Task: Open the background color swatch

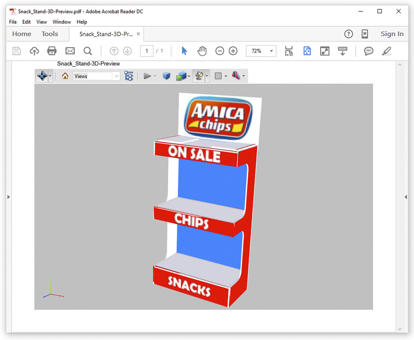Action: click(218, 76)
